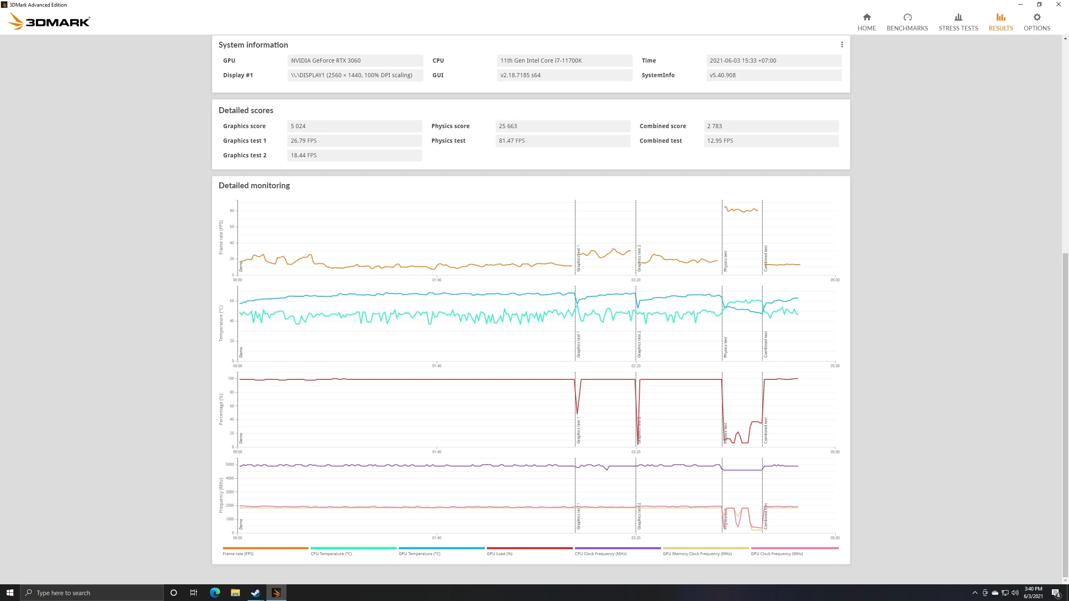Click the CPU value i7-11700K field
Screen dimensions: 1069x601
pos(565,61)
